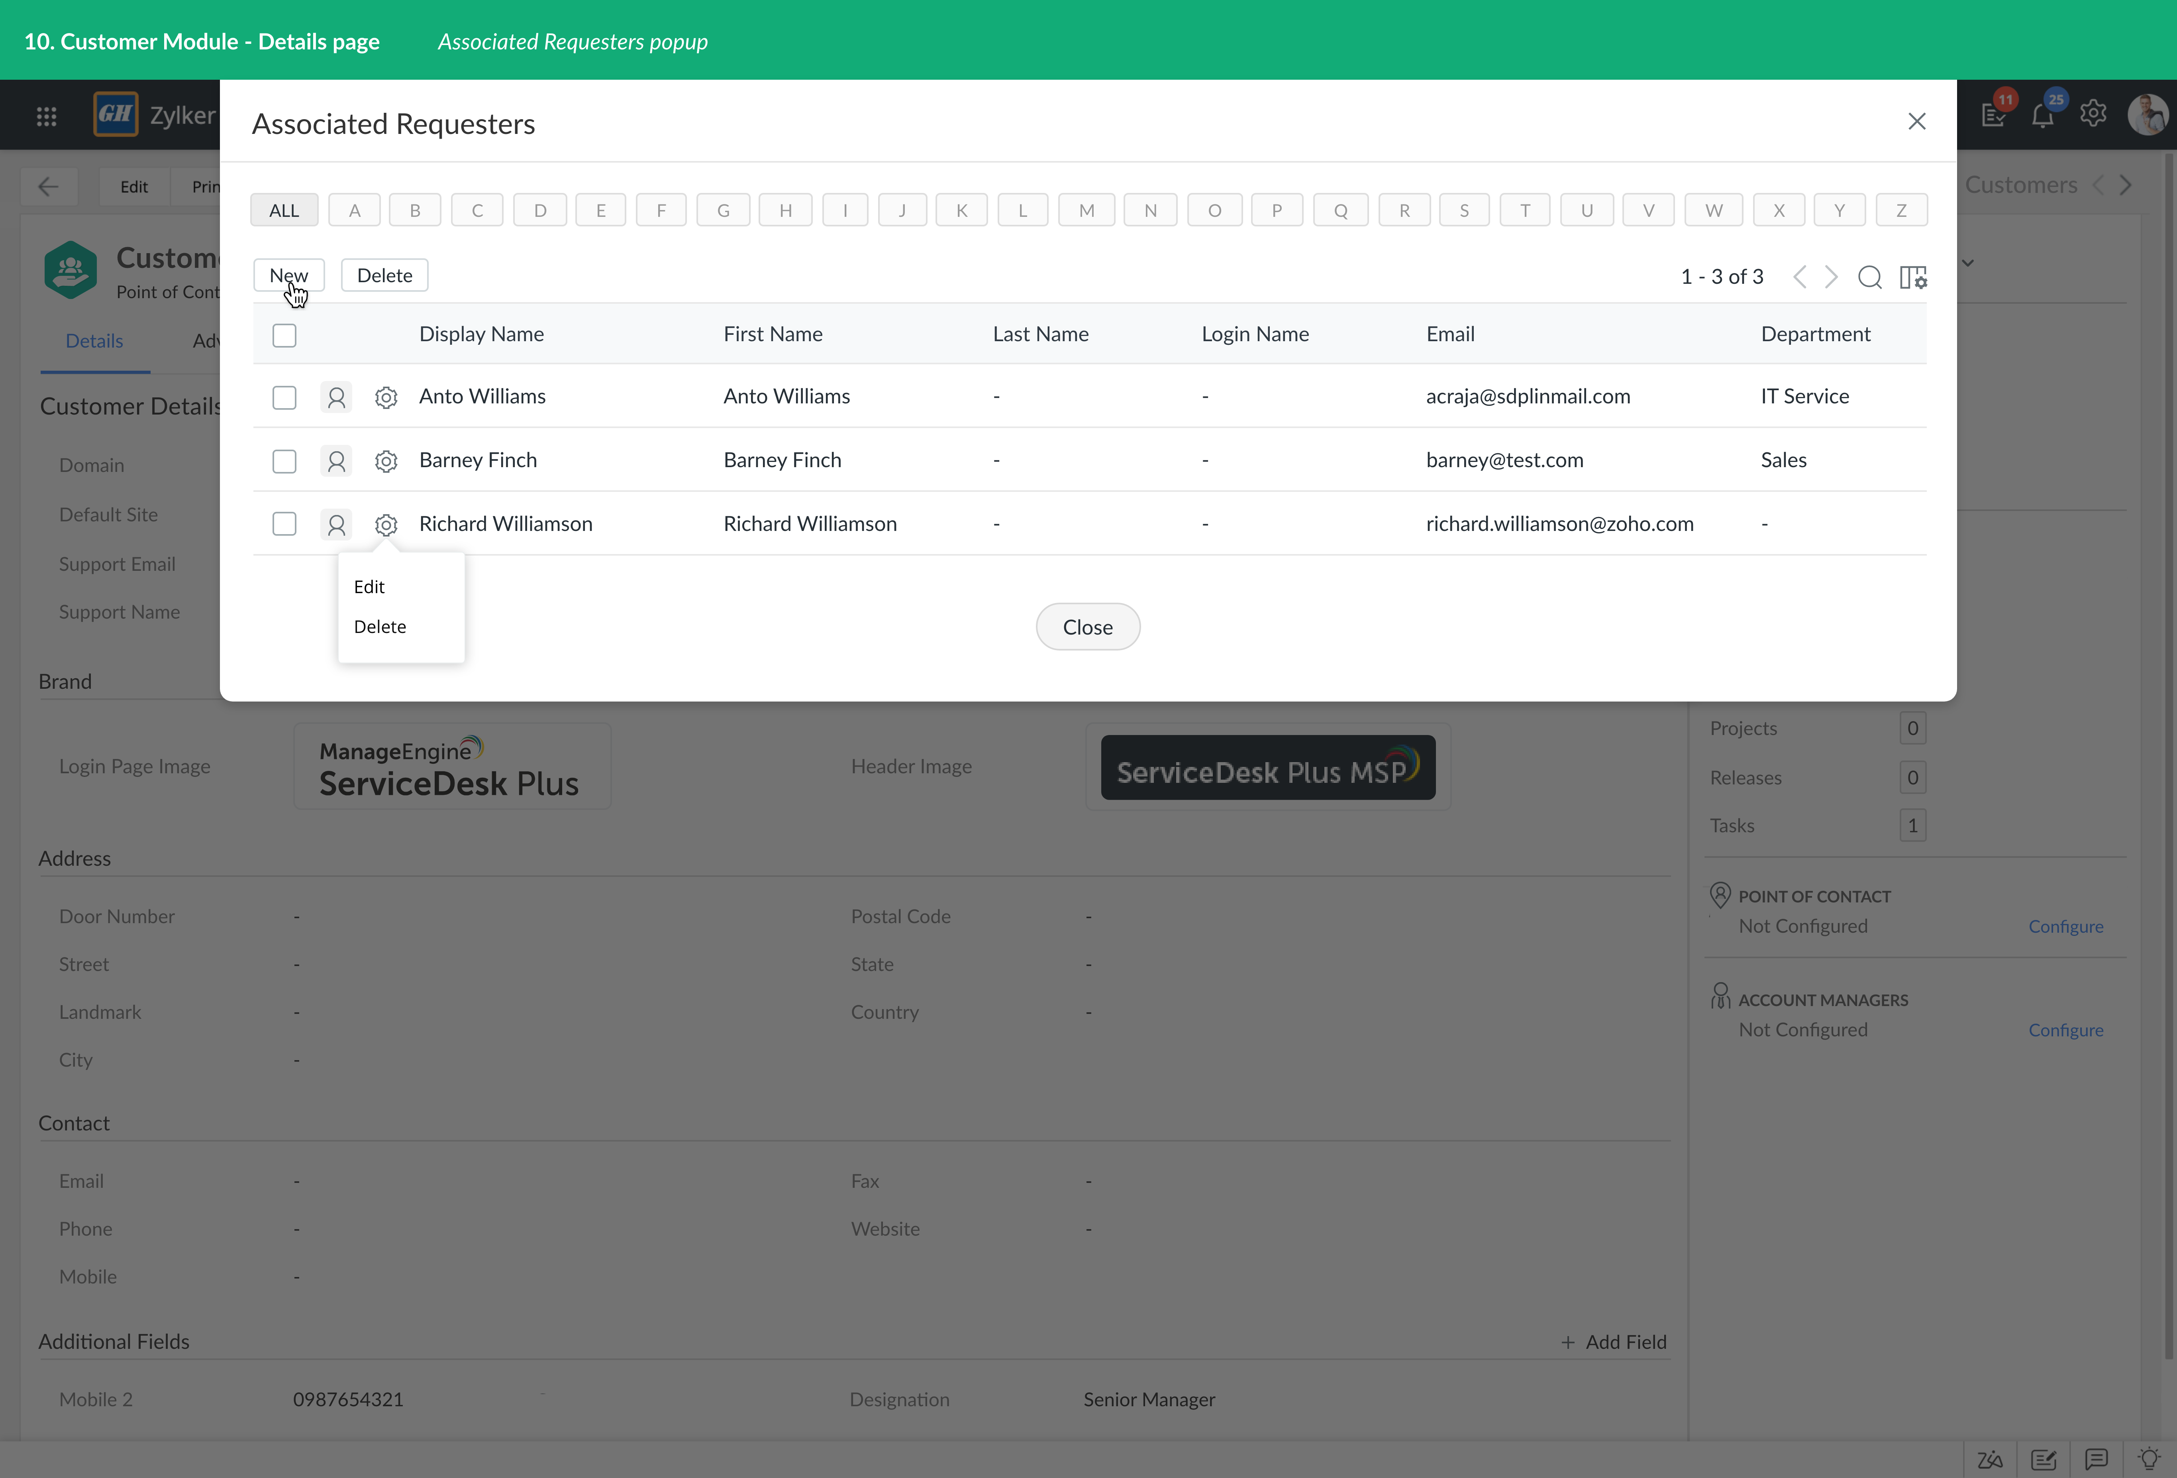
Task: Click the search icon in requesters list
Action: [1870, 277]
